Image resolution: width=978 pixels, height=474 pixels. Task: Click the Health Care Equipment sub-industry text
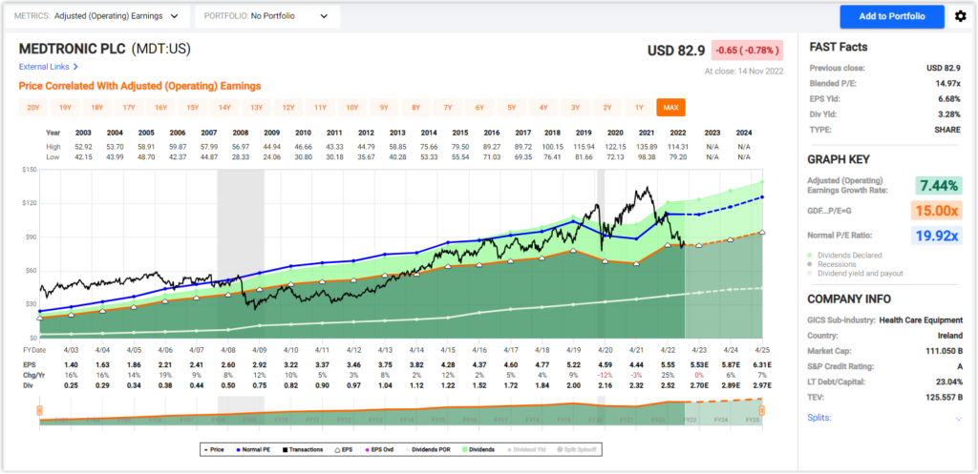(x=921, y=320)
